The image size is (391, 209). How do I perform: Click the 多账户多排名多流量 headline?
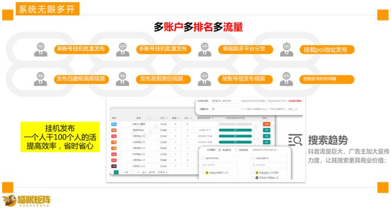[198, 27]
